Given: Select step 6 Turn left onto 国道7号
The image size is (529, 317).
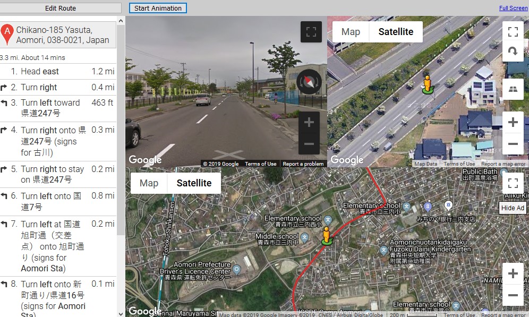Looking at the screenshot, I should coord(58,202).
